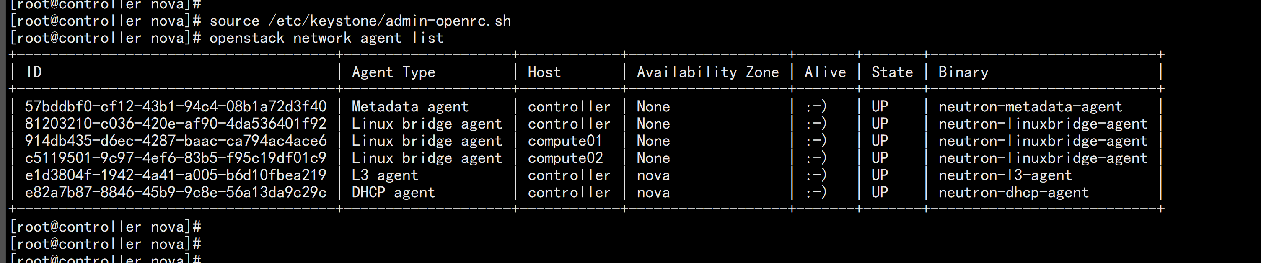The width and height of the screenshot is (1261, 263).
Task: Click the agent ID starting with 914db435
Action: 176,141
